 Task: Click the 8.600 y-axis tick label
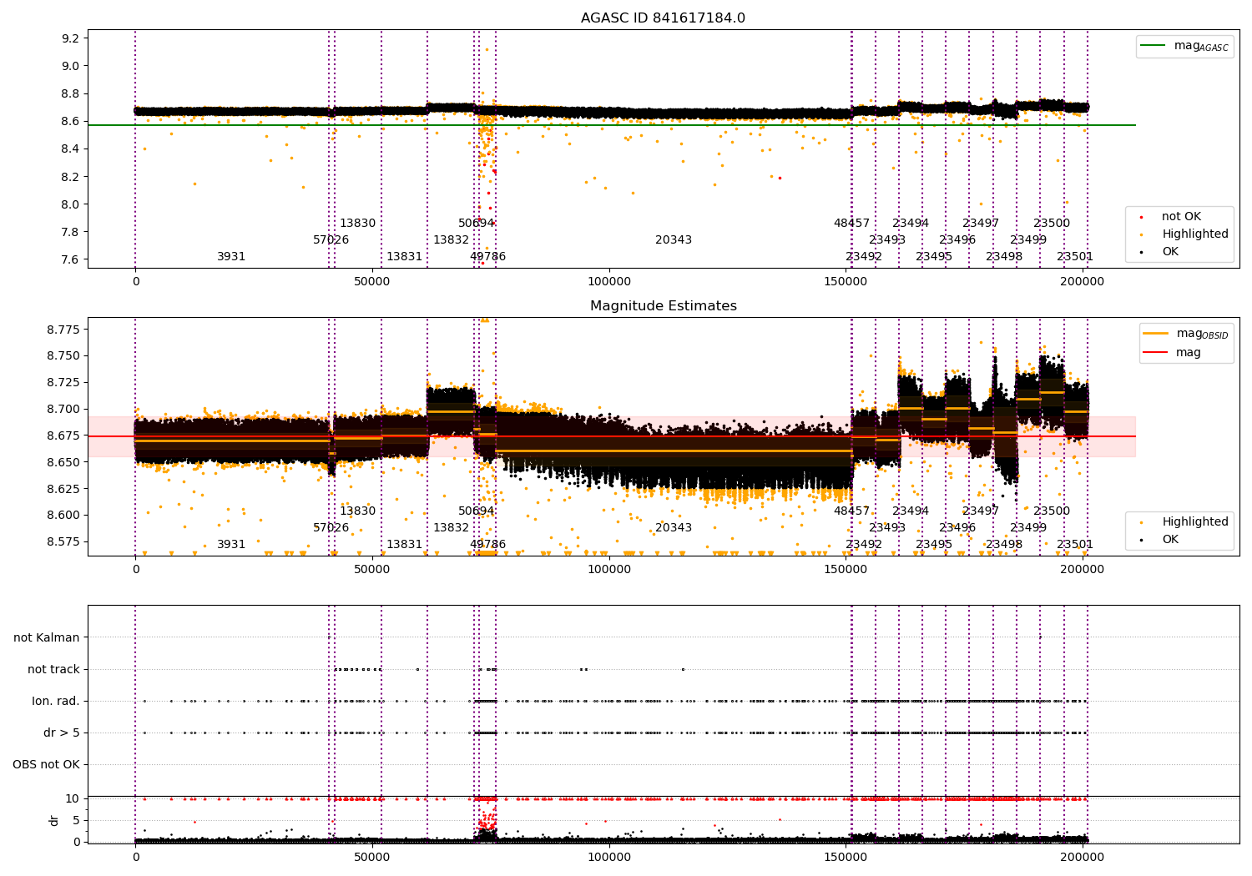(63, 515)
